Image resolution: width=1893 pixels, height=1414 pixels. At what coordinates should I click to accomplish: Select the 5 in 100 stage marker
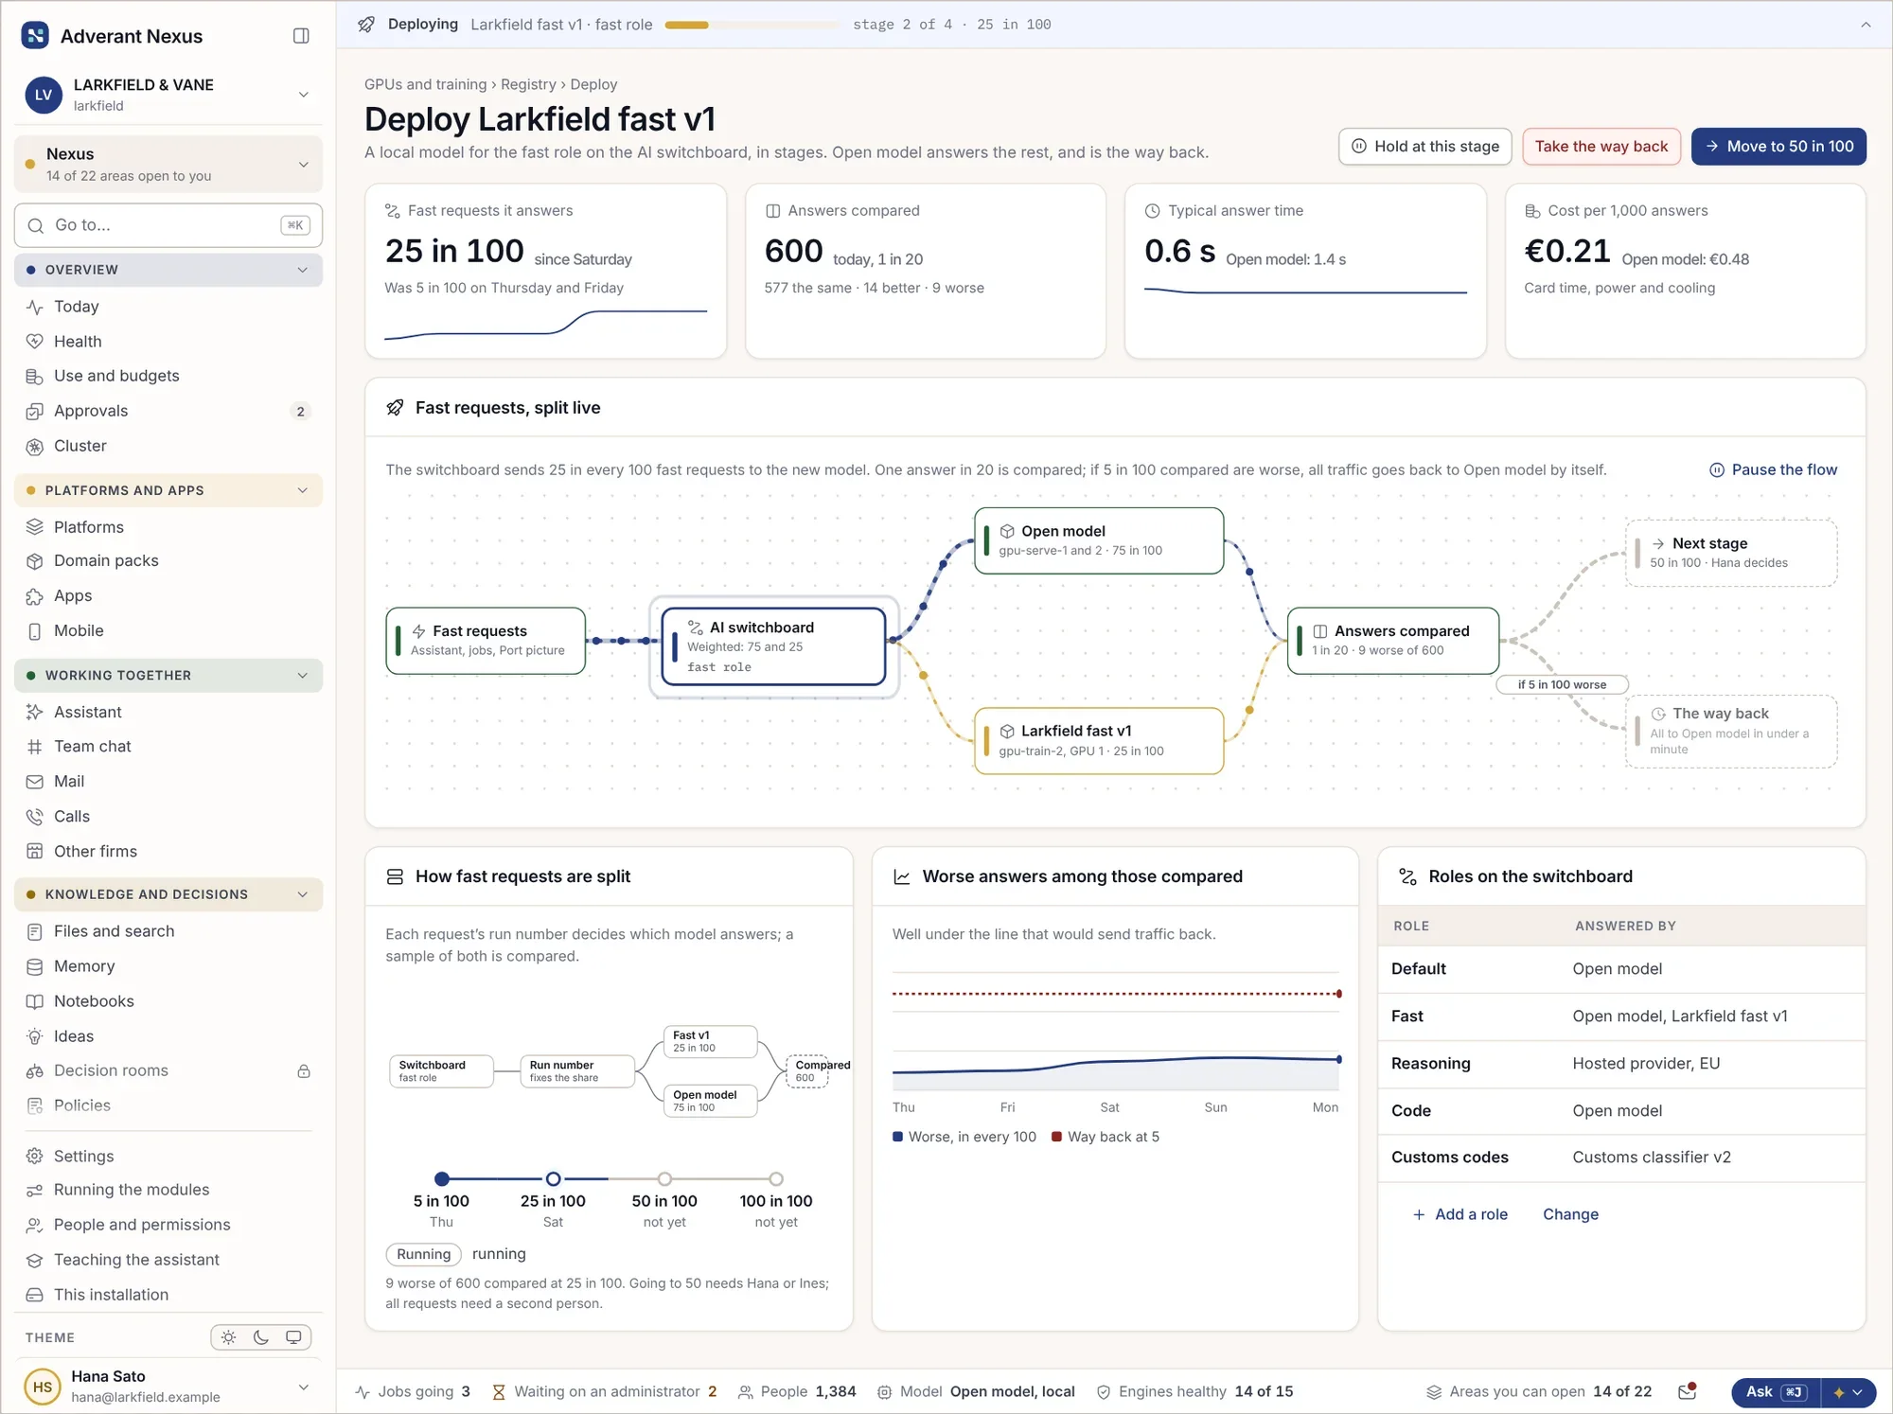click(x=441, y=1179)
